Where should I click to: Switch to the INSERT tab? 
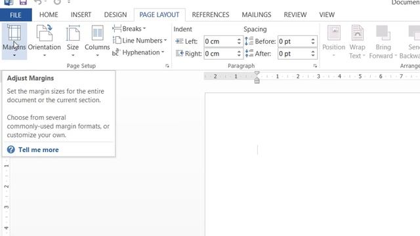pos(81,14)
